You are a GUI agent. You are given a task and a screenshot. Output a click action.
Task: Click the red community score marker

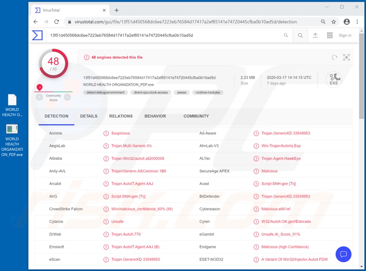(40, 88)
